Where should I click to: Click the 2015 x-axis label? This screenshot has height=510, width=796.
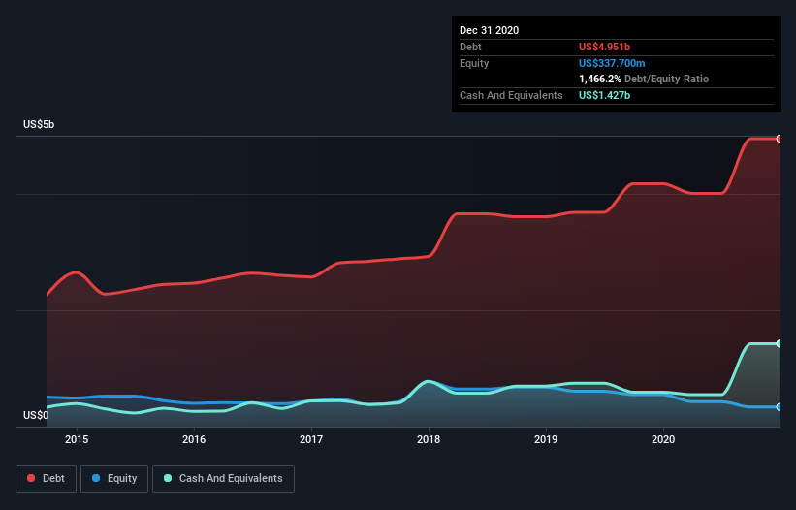point(77,439)
